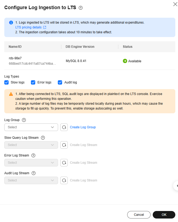Confirm with the OK button
Viewport: 178px width, 222px height.
(164, 215)
